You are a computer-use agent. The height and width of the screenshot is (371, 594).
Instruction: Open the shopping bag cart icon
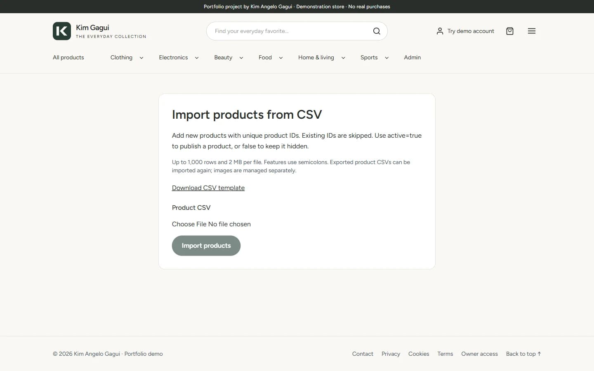[510, 31]
